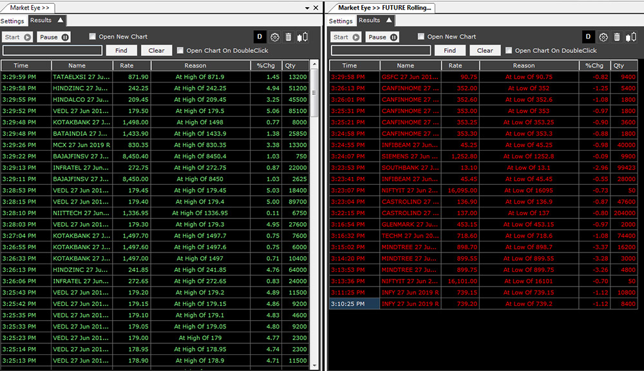644x371 pixels.
Task: Select the MCX 27 Jun 2019 R name
Action: (x=81, y=145)
